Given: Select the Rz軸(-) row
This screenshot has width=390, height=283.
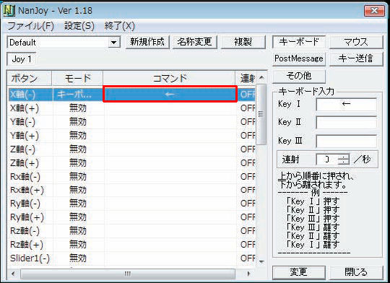Looking at the screenshot, I should 132,231.
